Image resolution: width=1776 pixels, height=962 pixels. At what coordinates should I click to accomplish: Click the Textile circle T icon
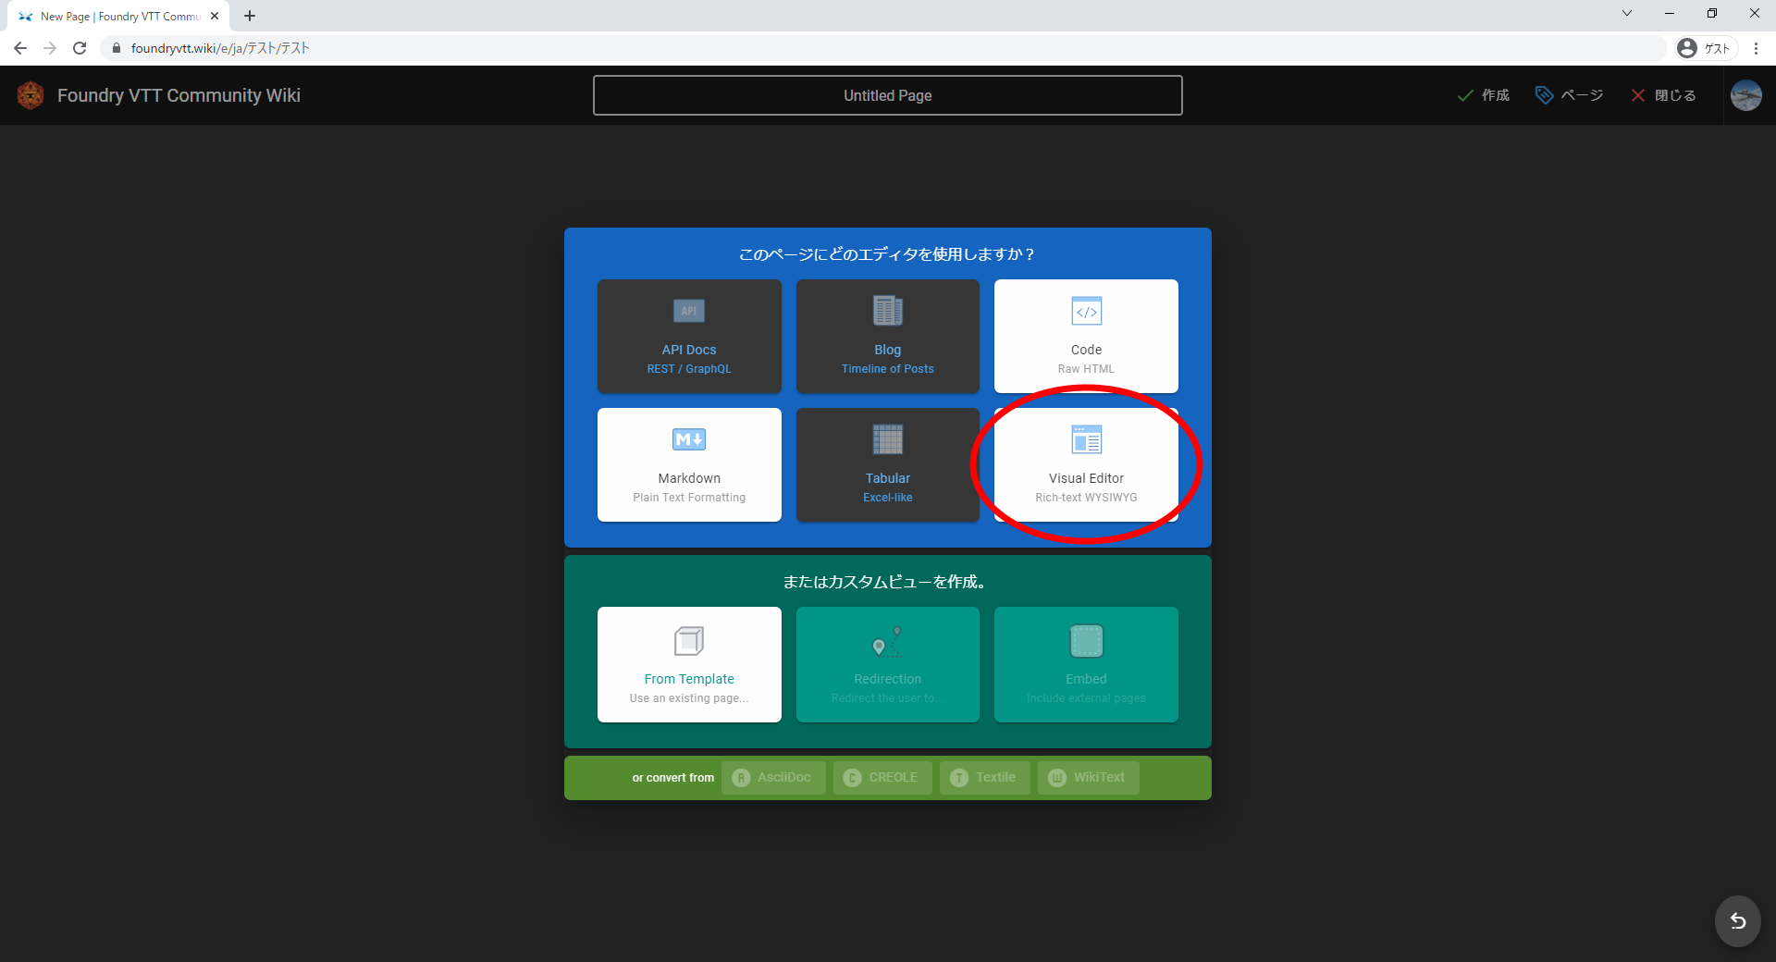pos(959,778)
